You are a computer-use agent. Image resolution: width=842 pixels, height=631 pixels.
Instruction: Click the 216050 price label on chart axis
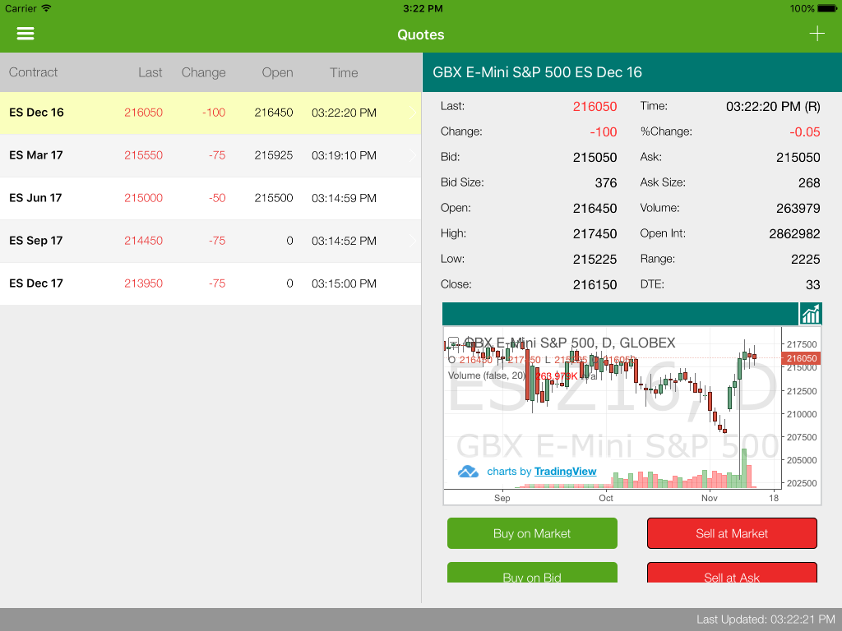pyautogui.click(x=801, y=358)
